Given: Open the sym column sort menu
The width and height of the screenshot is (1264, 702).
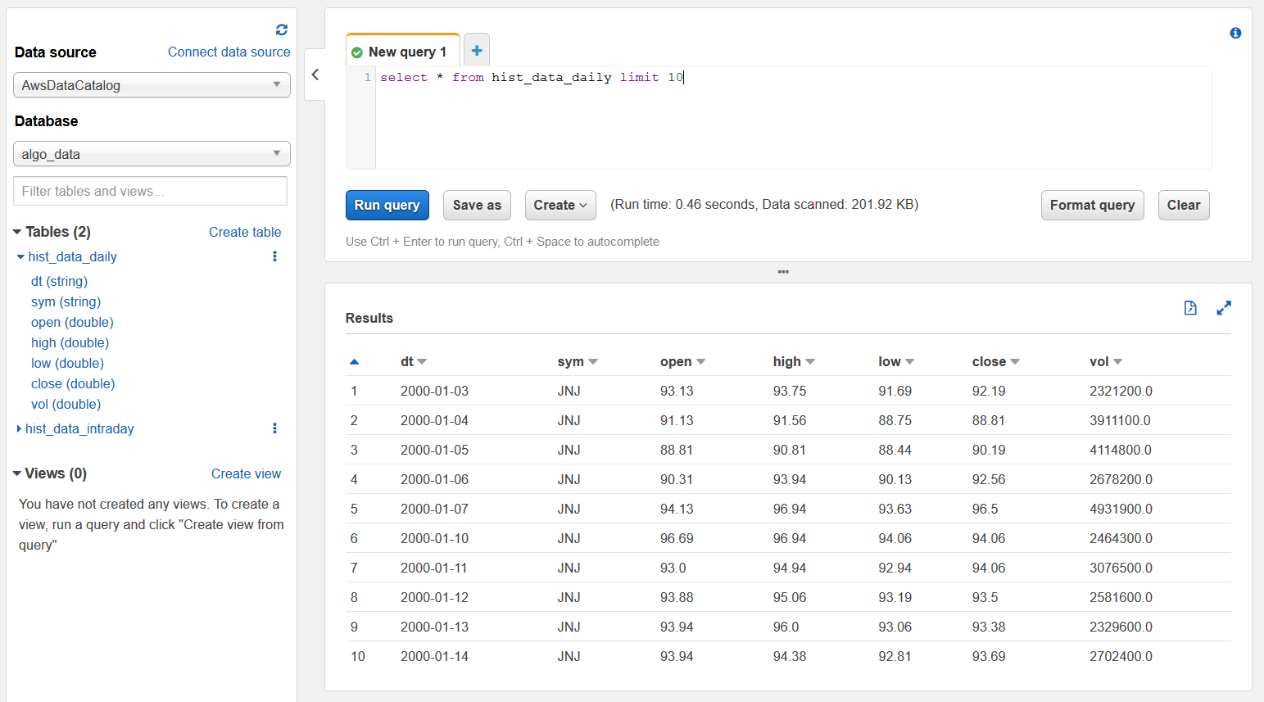Looking at the screenshot, I should click(x=593, y=362).
